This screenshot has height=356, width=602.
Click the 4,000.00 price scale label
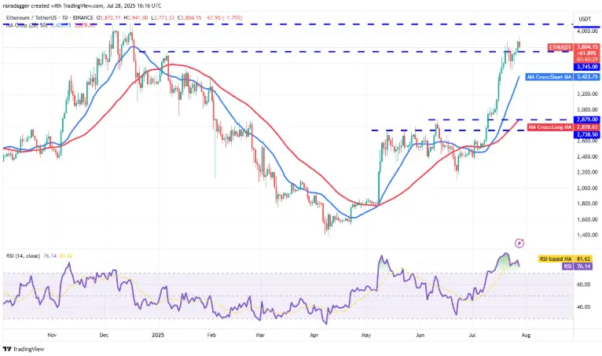tap(589, 31)
